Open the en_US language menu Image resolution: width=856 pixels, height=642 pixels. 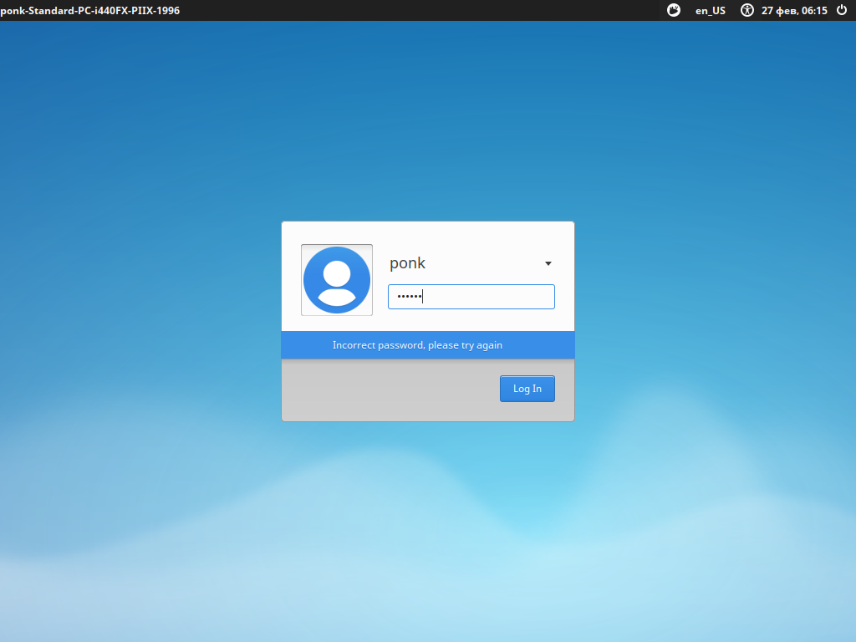711,11
